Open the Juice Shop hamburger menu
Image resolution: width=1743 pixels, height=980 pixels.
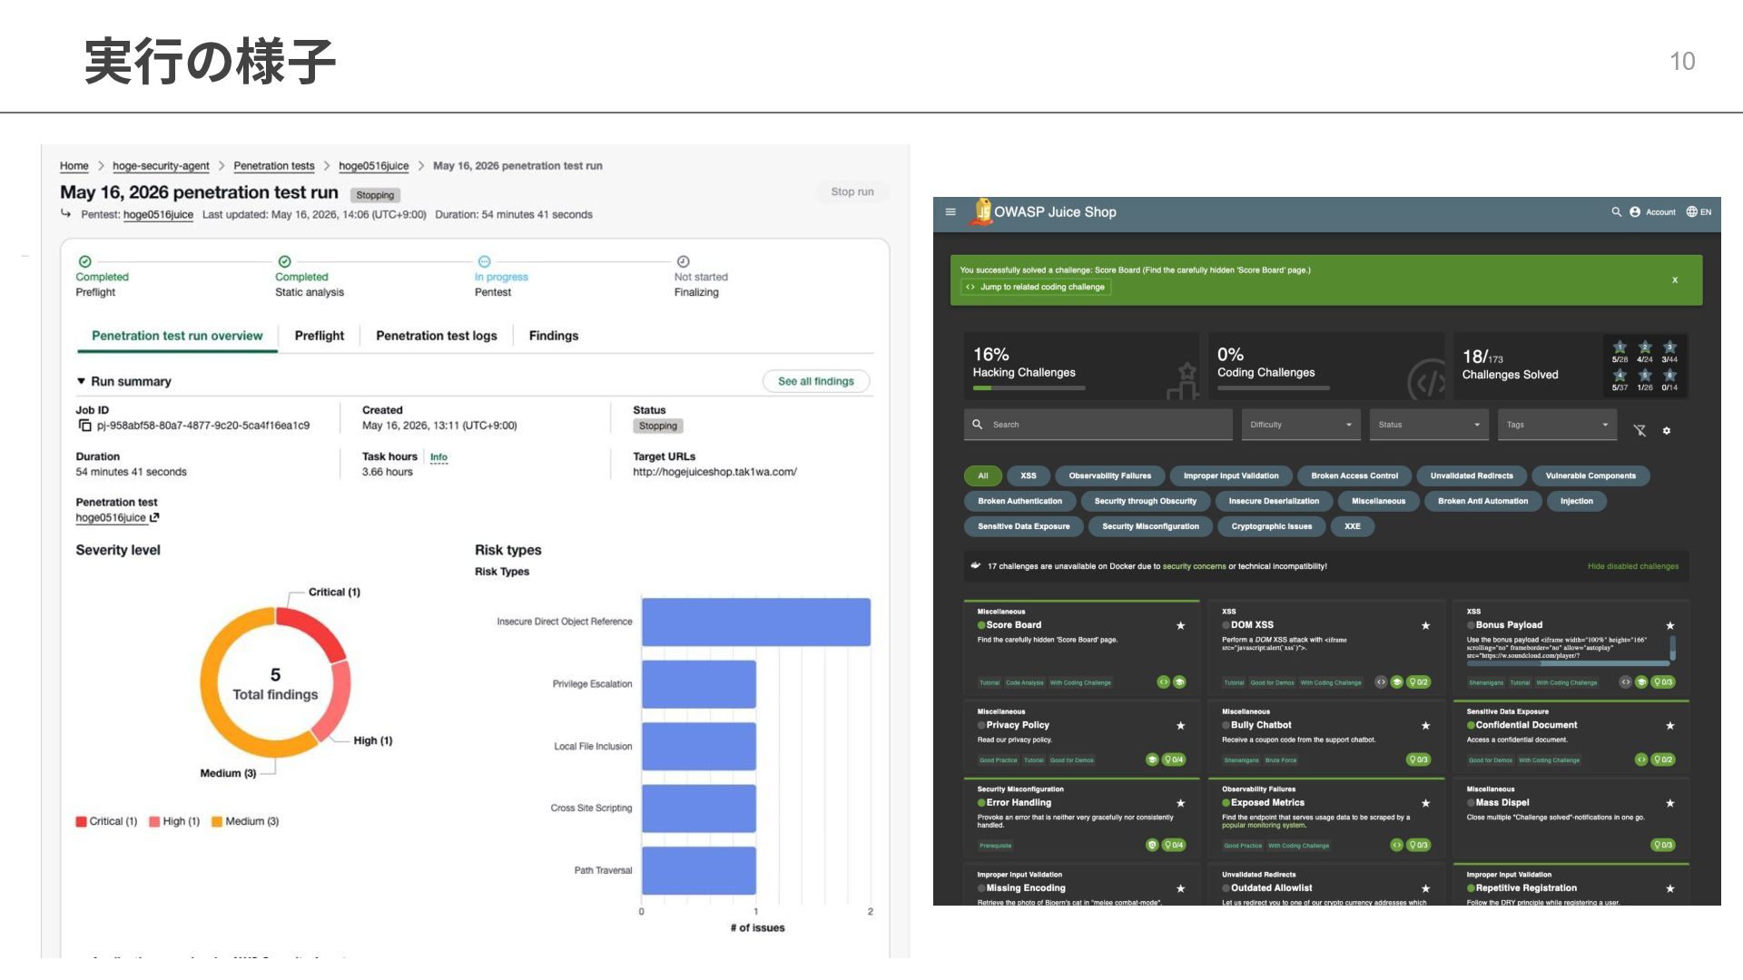coord(950,212)
